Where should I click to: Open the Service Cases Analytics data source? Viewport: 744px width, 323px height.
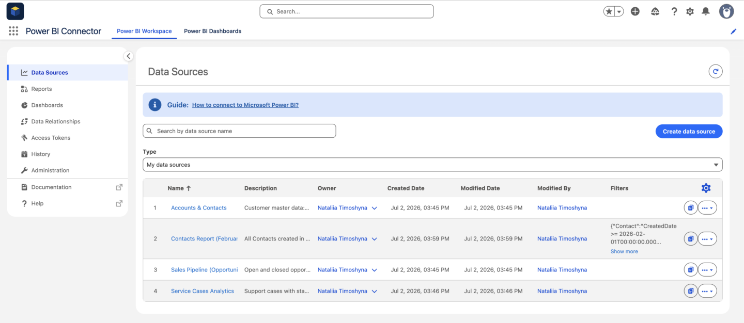[203, 291]
